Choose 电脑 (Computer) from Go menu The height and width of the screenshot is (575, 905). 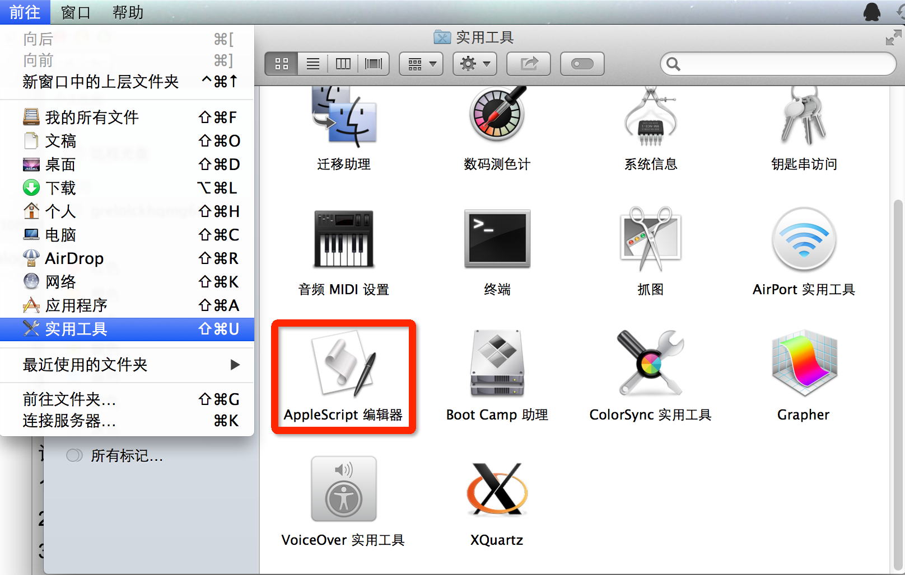[x=127, y=235]
